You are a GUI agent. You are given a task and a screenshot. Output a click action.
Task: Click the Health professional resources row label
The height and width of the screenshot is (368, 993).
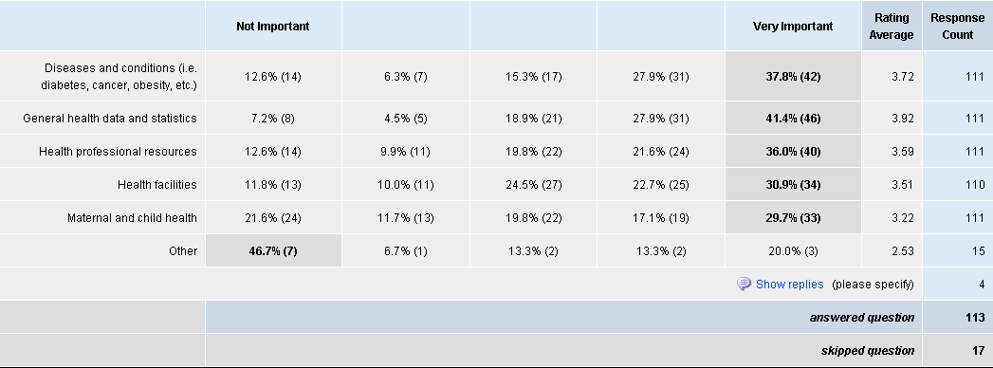click(118, 152)
